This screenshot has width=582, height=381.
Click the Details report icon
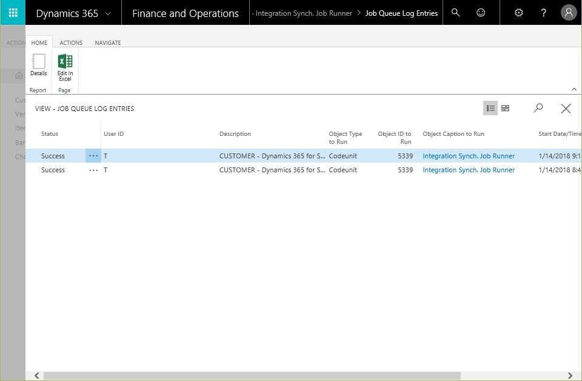pos(39,66)
